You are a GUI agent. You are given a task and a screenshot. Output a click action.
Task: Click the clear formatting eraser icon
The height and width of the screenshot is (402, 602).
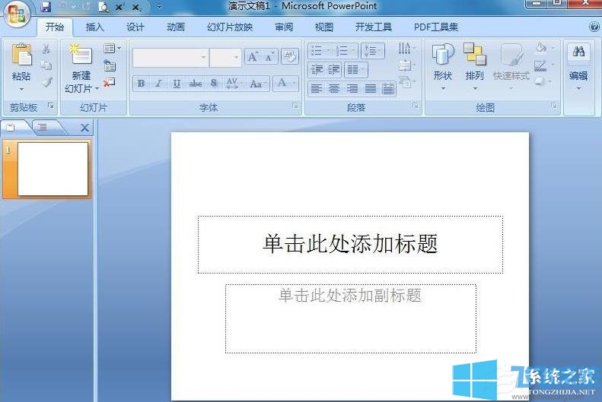click(x=290, y=57)
